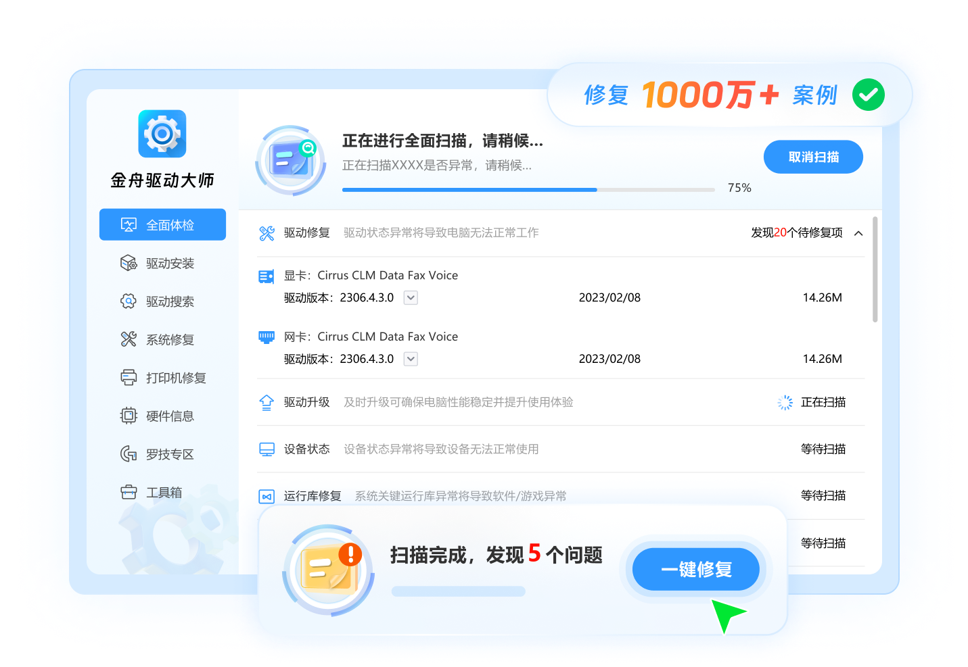Click the scanning status circle icon
Screen dimensions: 968x667
click(291, 161)
